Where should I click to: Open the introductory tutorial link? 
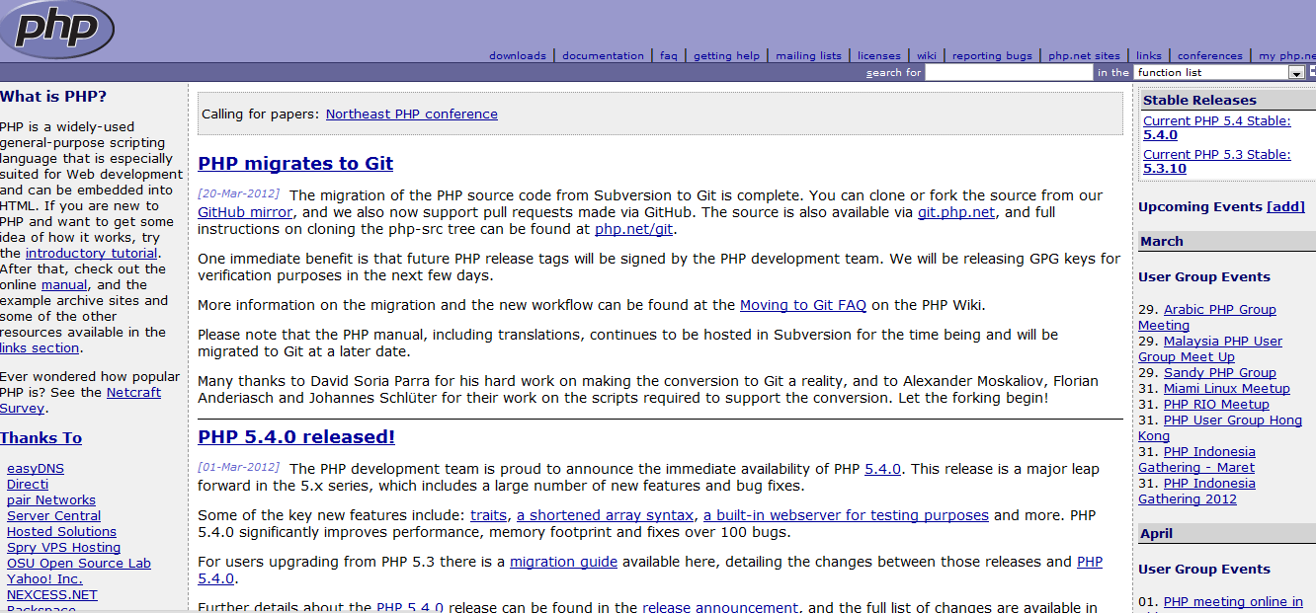92,254
